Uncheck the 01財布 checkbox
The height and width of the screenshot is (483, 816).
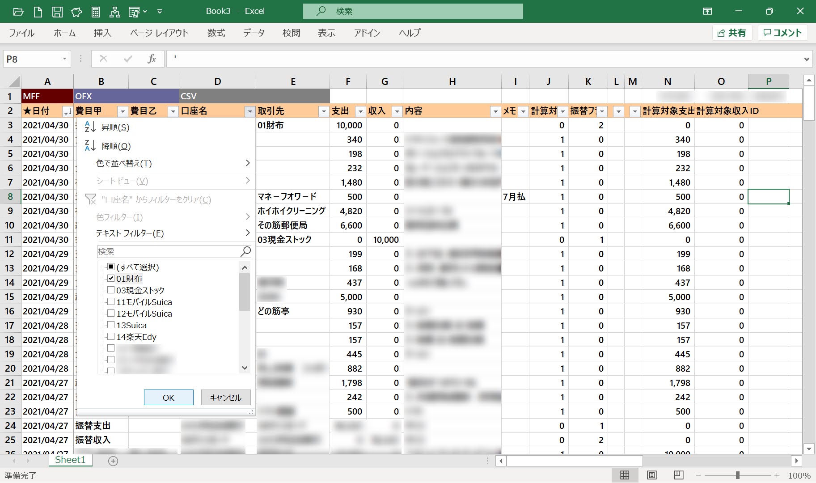(x=111, y=278)
